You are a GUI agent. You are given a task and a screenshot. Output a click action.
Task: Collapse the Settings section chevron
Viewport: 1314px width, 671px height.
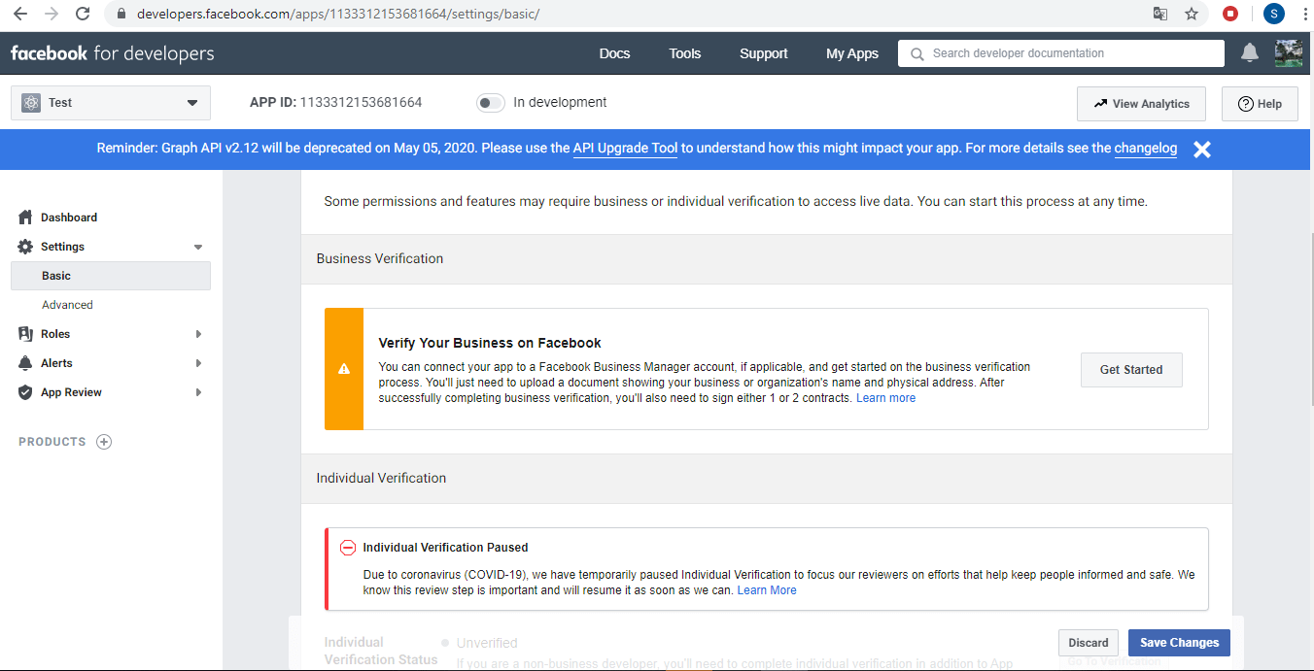[x=199, y=247]
